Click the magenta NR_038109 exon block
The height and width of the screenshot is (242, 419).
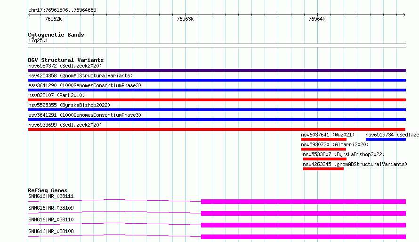point(303,213)
